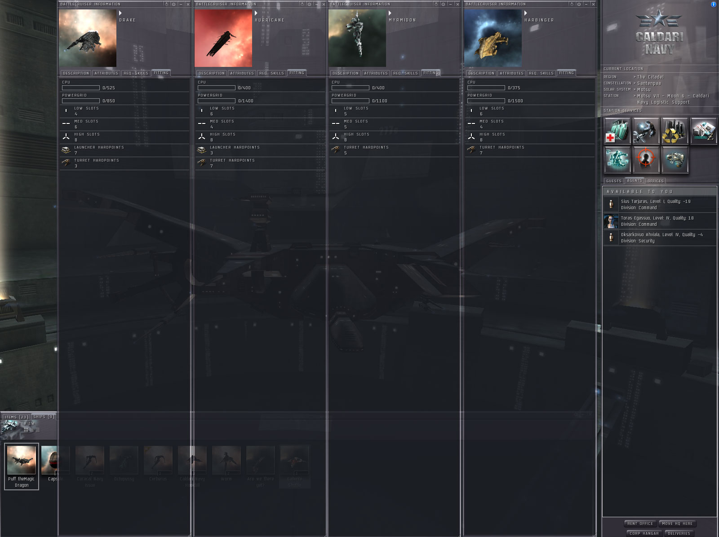Open the ship hull station service icon

pyautogui.click(x=675, y=159)
